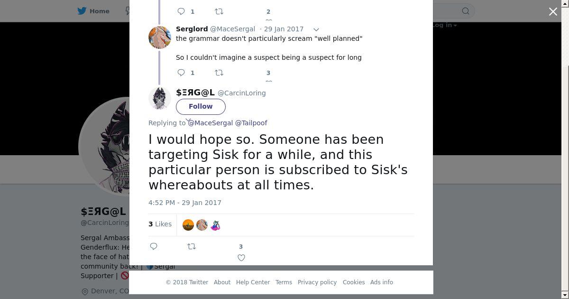Close the tweet overlay with the X

point(553,11)
